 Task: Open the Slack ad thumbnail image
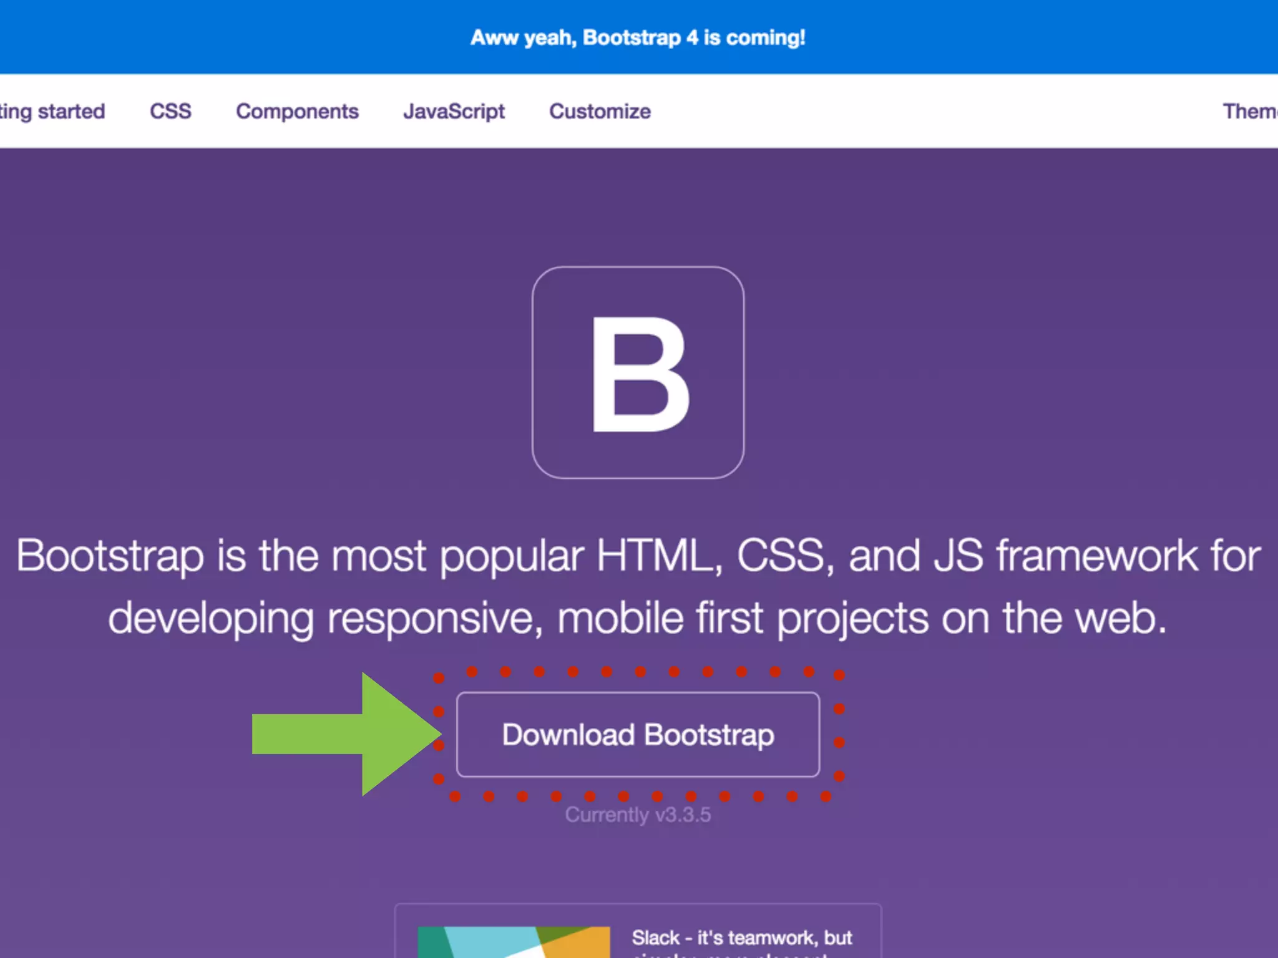coord(514,942)
